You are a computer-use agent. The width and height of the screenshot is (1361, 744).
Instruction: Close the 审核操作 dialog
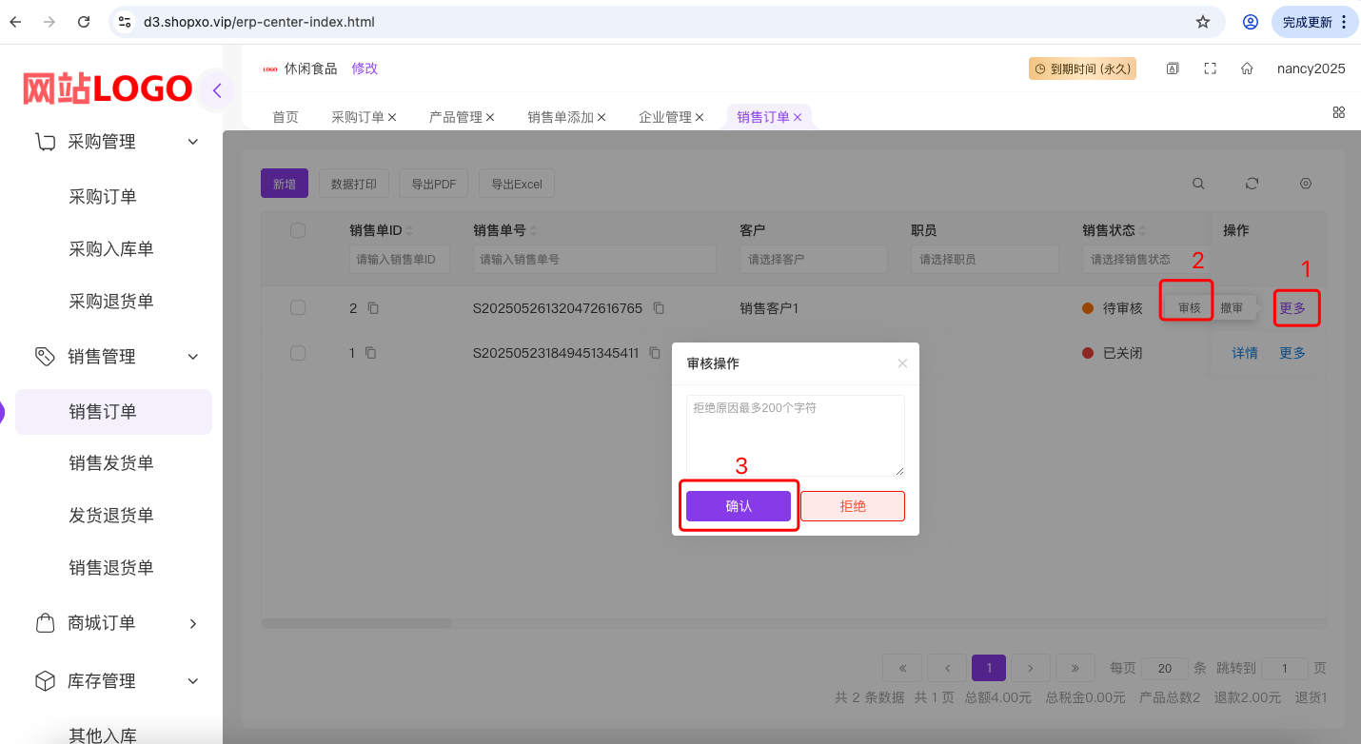(x=902, y=363)
